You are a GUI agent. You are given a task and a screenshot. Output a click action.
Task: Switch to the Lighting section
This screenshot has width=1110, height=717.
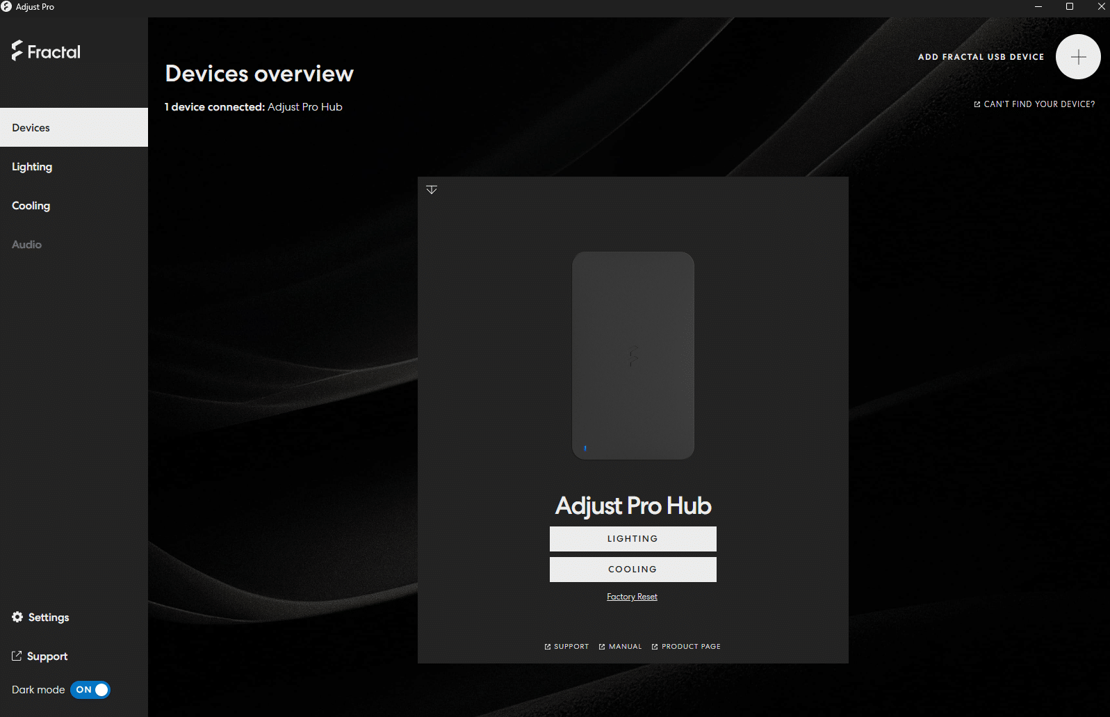[32, 167]
